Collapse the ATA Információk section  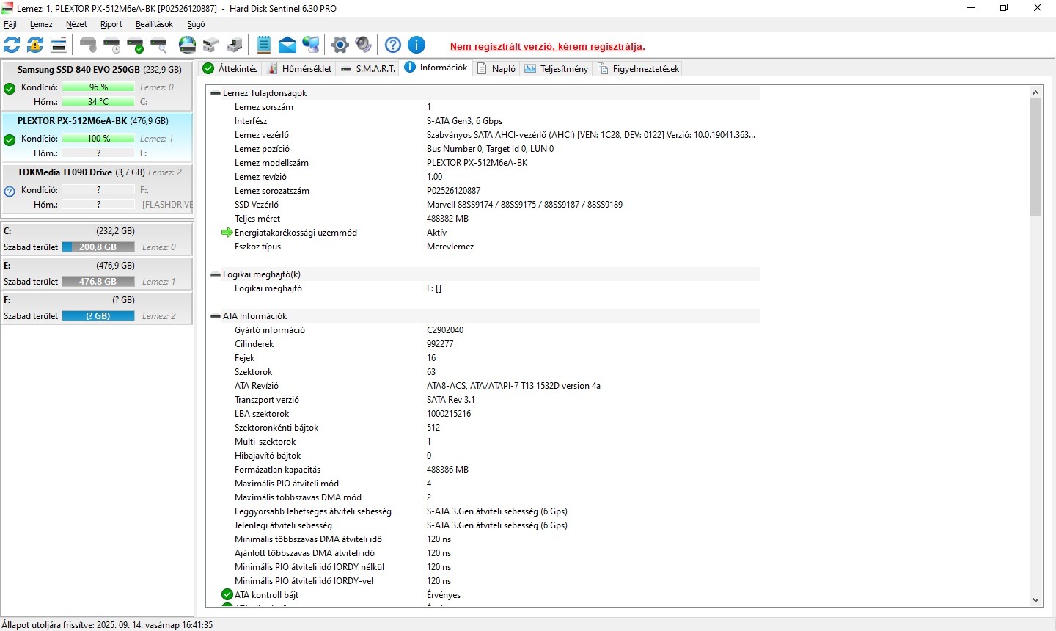point(216,316)
